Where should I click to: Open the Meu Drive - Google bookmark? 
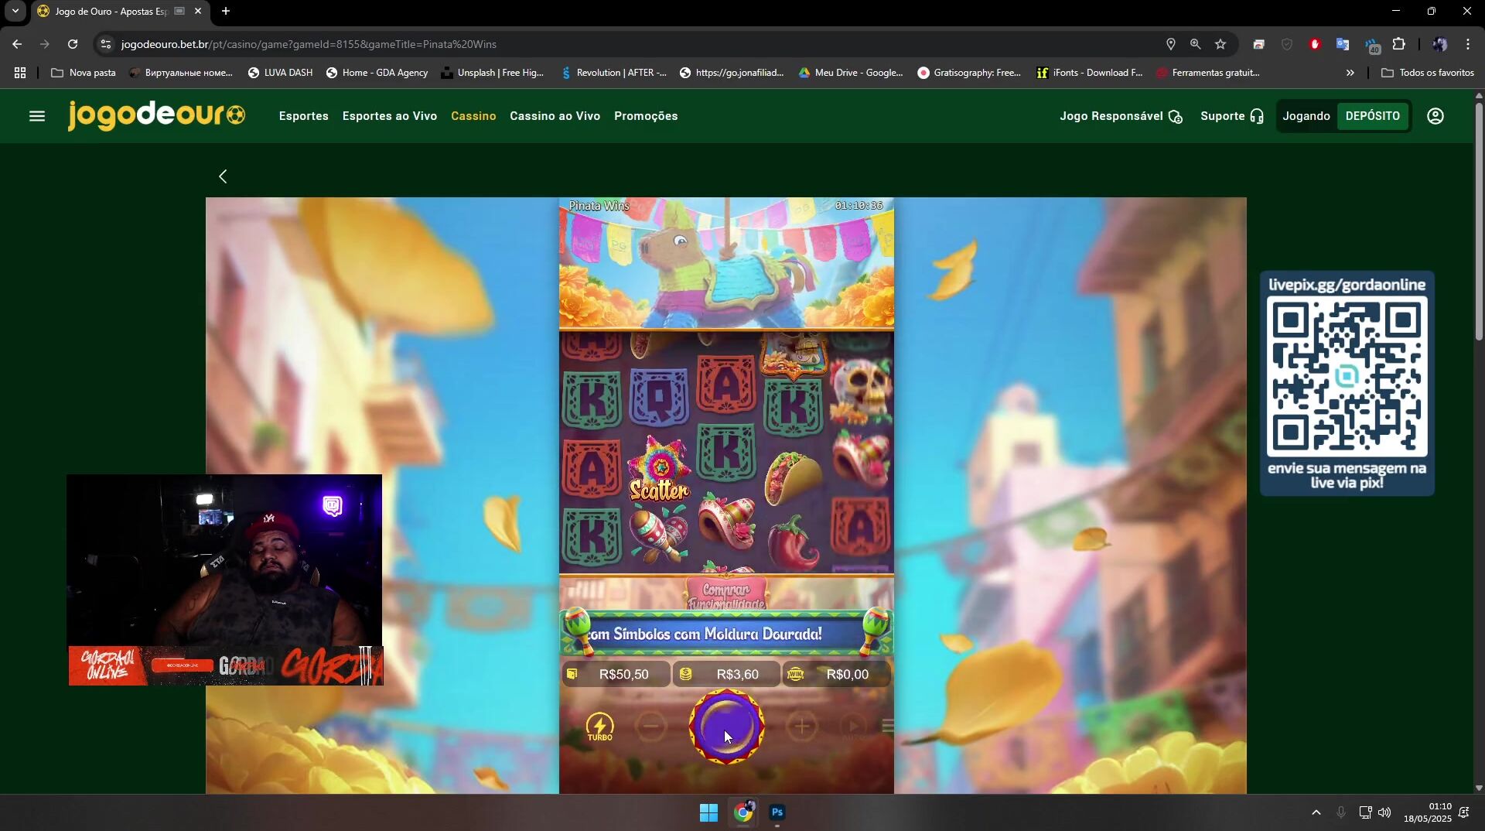(851, 73)
